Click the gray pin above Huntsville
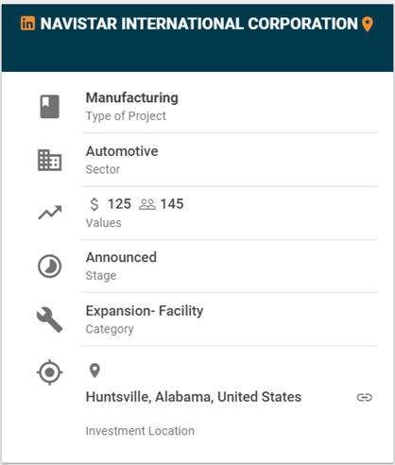Image resolution: width=395 pixels, height=465 pixels. (x=94, y=370)
